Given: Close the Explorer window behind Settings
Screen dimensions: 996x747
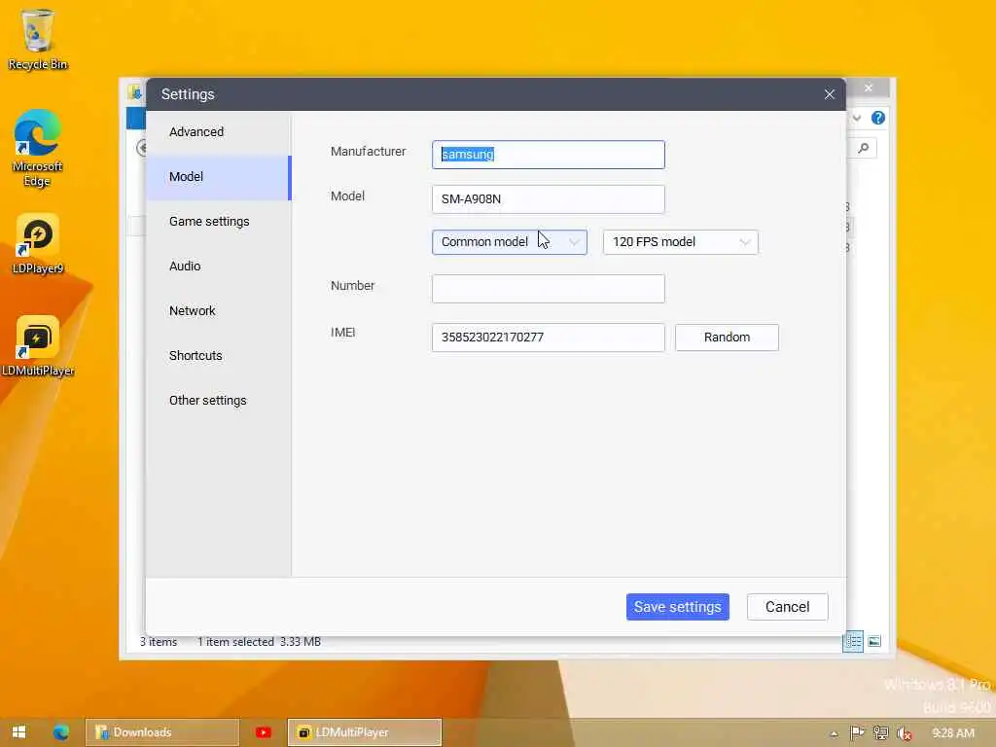Looking at the screenshot, I should click(869, 88).
